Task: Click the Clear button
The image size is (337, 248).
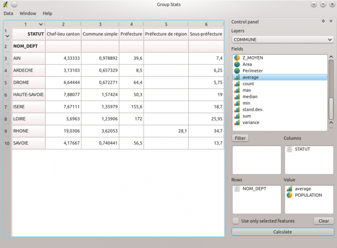Action: 324,221
